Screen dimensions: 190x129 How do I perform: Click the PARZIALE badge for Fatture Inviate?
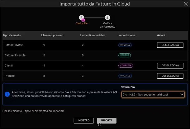tap(125, 45)
